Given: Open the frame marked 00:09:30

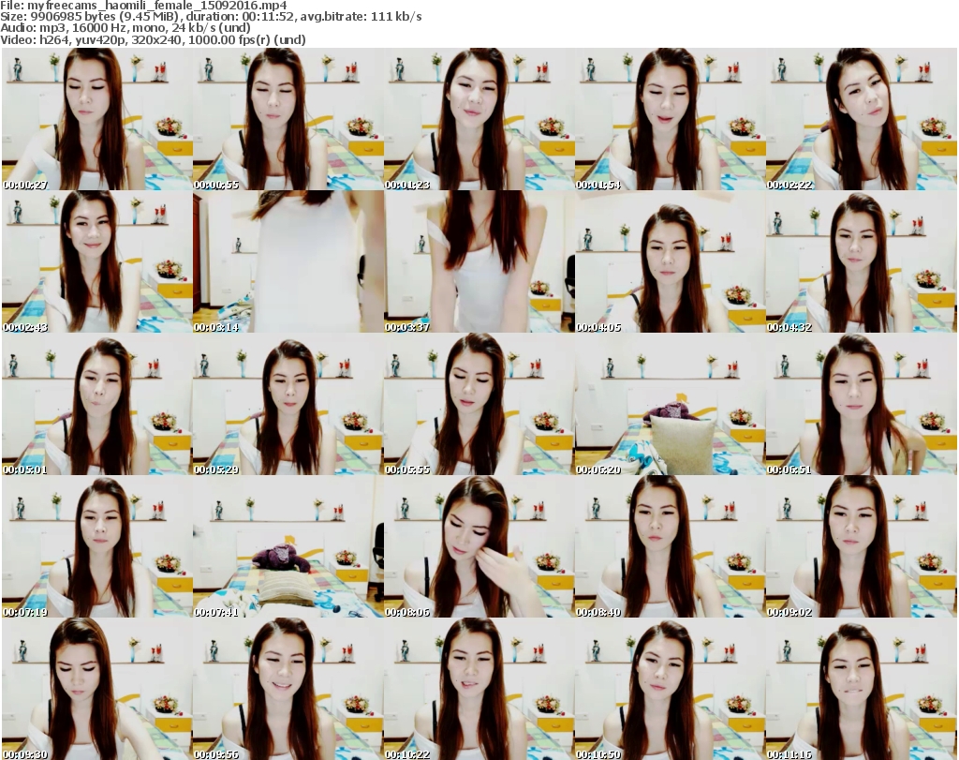Looking at the screenshot, I should pos(96,689).
